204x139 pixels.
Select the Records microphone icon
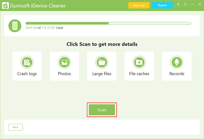pos(177,62)
